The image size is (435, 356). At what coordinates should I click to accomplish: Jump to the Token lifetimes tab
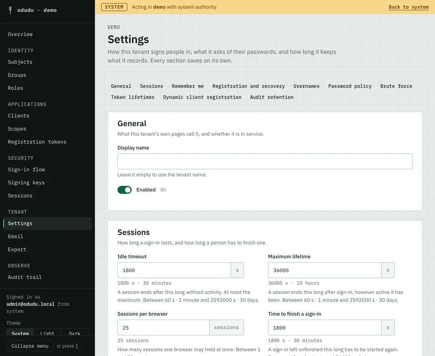132,97
